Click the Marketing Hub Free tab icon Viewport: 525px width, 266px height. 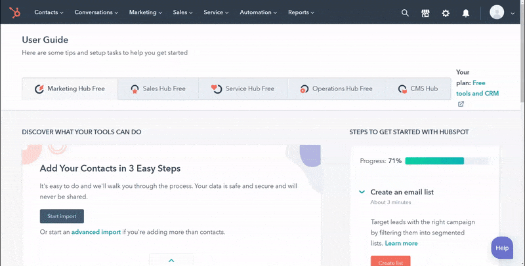(x=39, y=89)
